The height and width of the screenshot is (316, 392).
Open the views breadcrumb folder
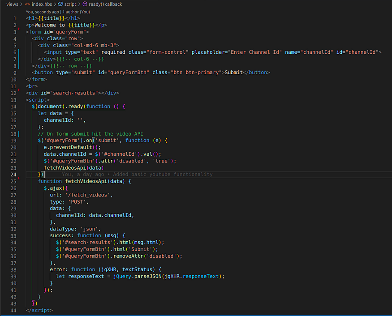12,4
